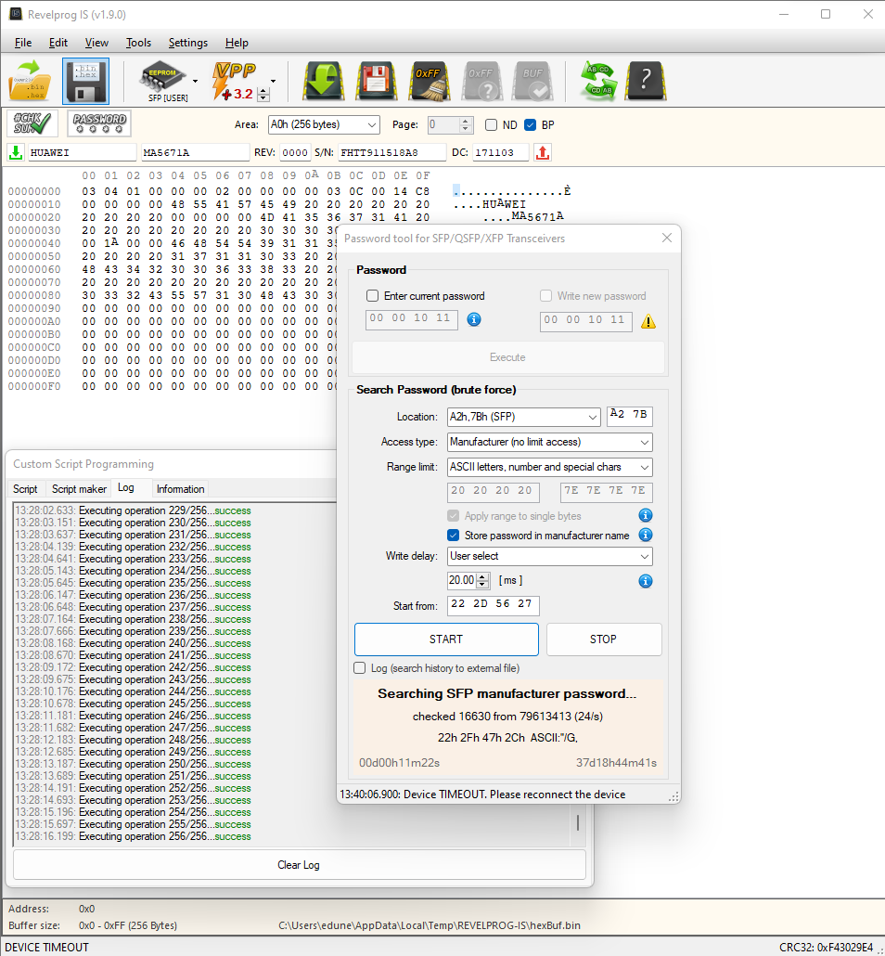Click the AB CD byte swap icon
Viewport: 885px width, 956px height.
(x=598, y=81)
